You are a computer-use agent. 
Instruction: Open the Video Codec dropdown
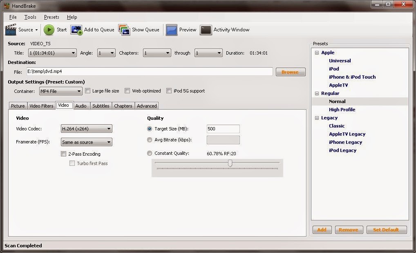(87, 129)
